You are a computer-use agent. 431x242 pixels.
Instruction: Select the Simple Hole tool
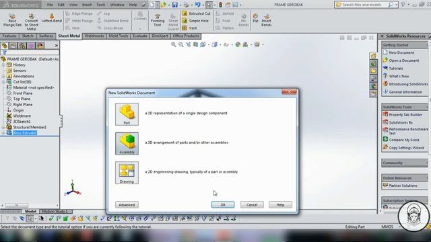195,21
